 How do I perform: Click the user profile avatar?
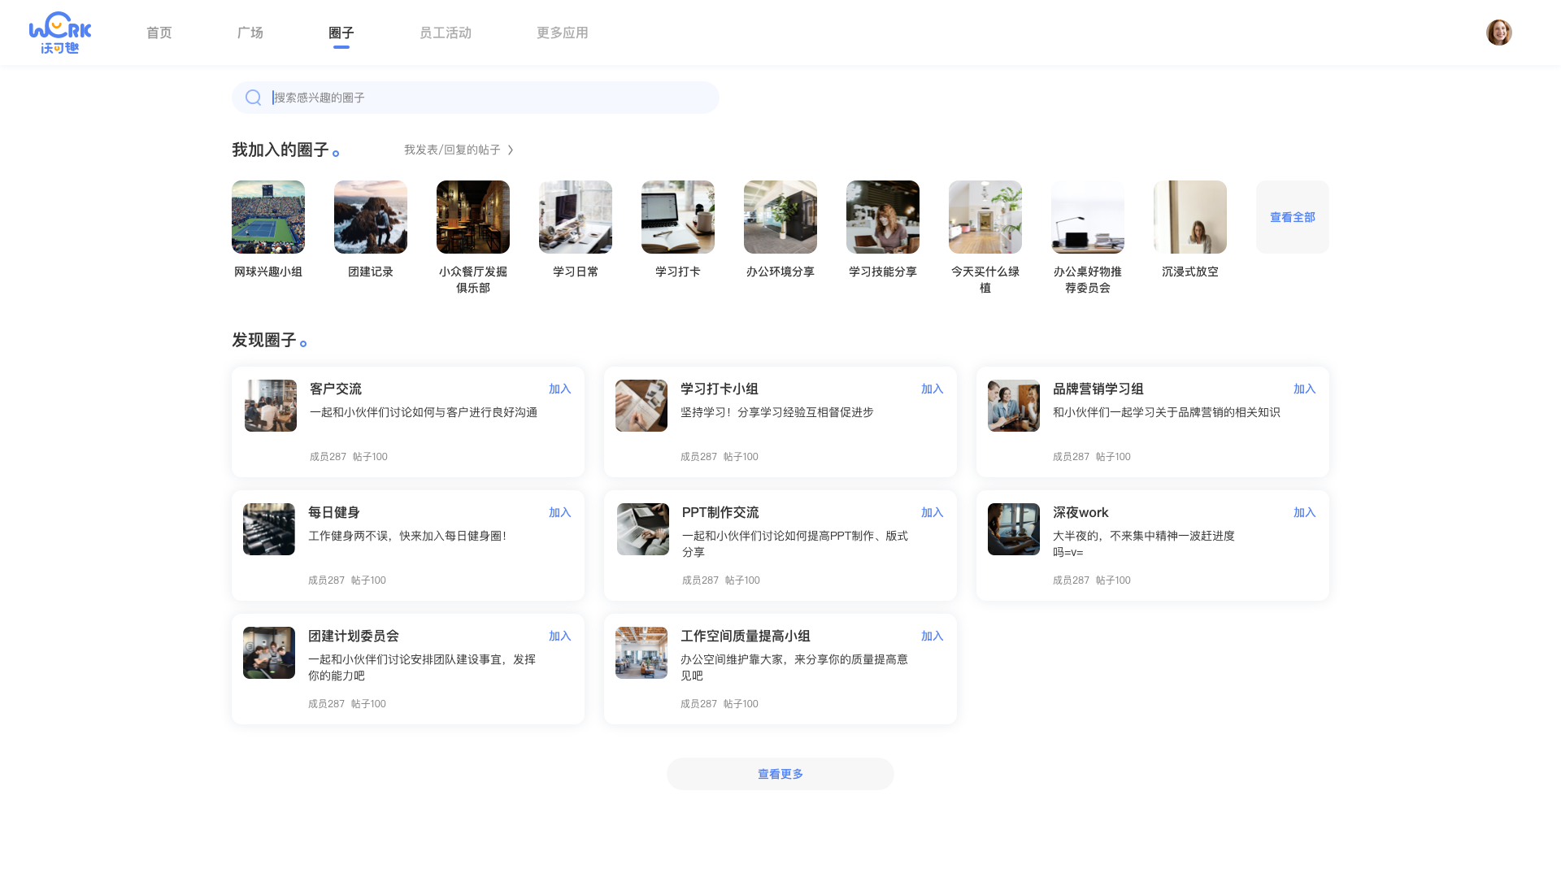click(1498, 32)
